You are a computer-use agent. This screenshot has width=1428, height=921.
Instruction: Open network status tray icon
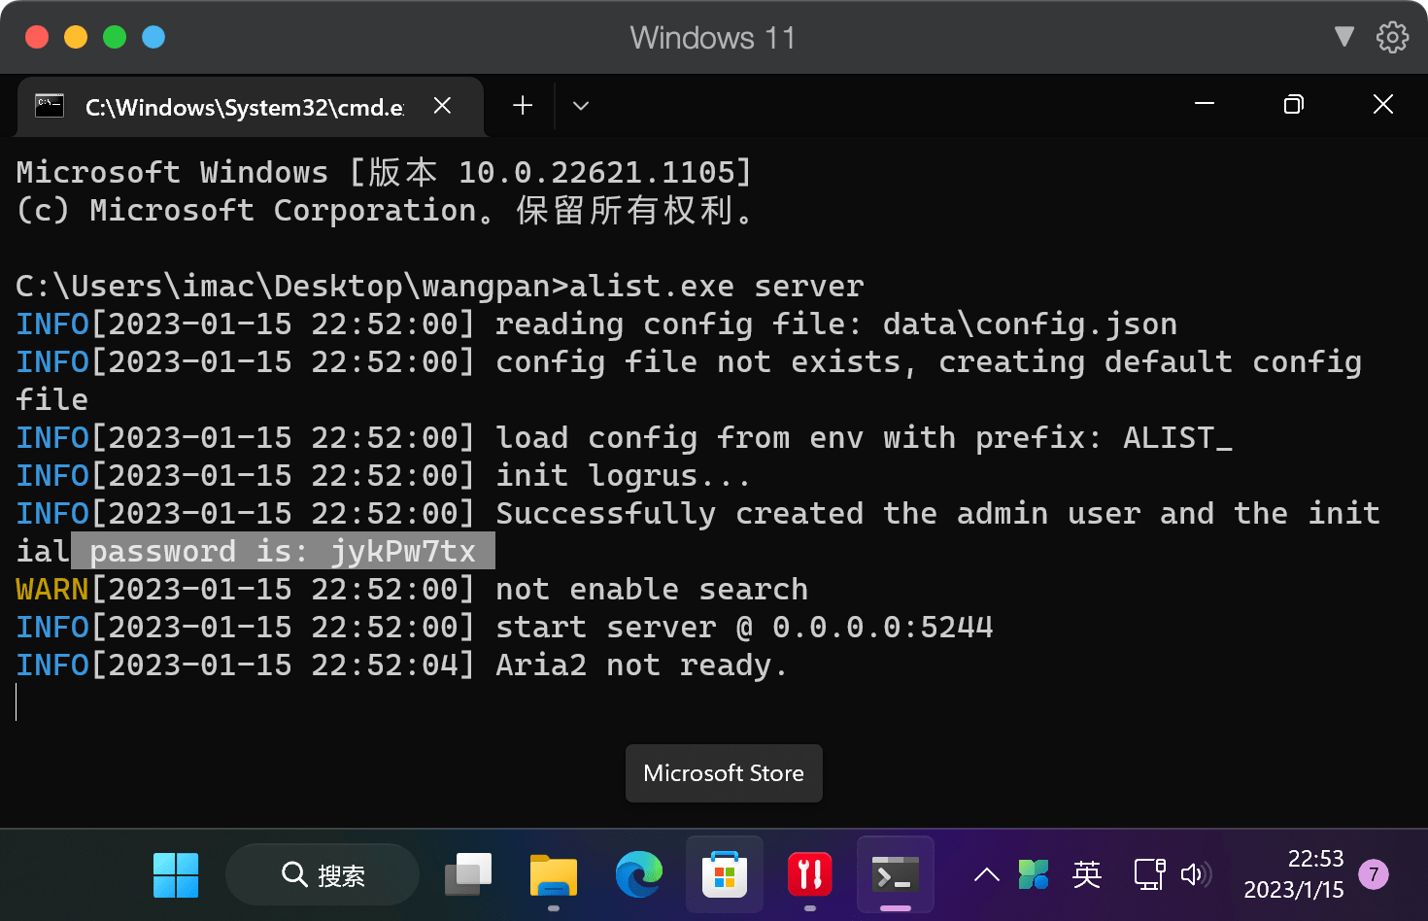[x=1150, y=874]
